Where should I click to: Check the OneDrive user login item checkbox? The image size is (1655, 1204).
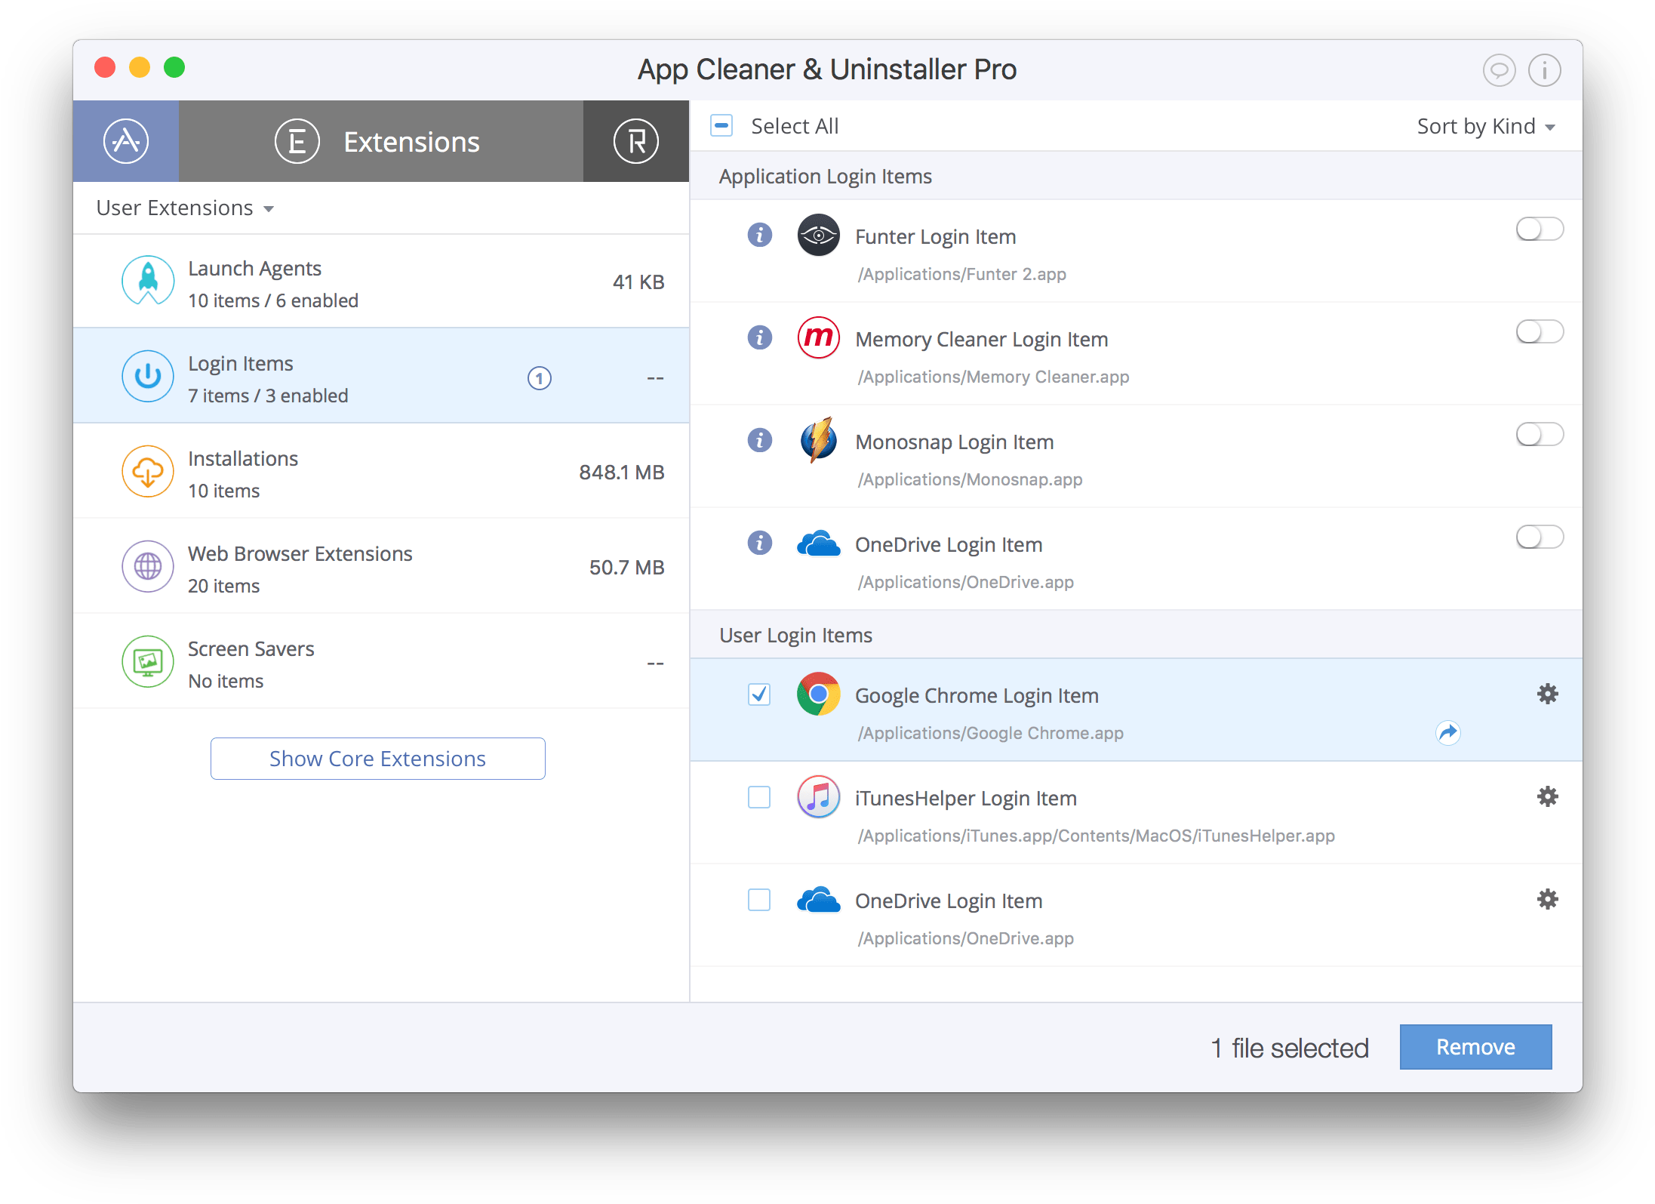pyautogui.click(x=759, y=899)
